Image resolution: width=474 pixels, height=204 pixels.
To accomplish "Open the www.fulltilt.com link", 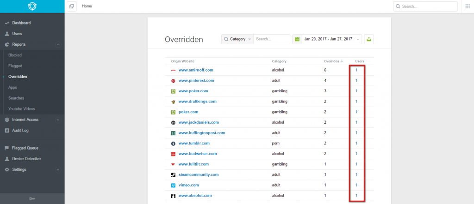I will point(194,164).
